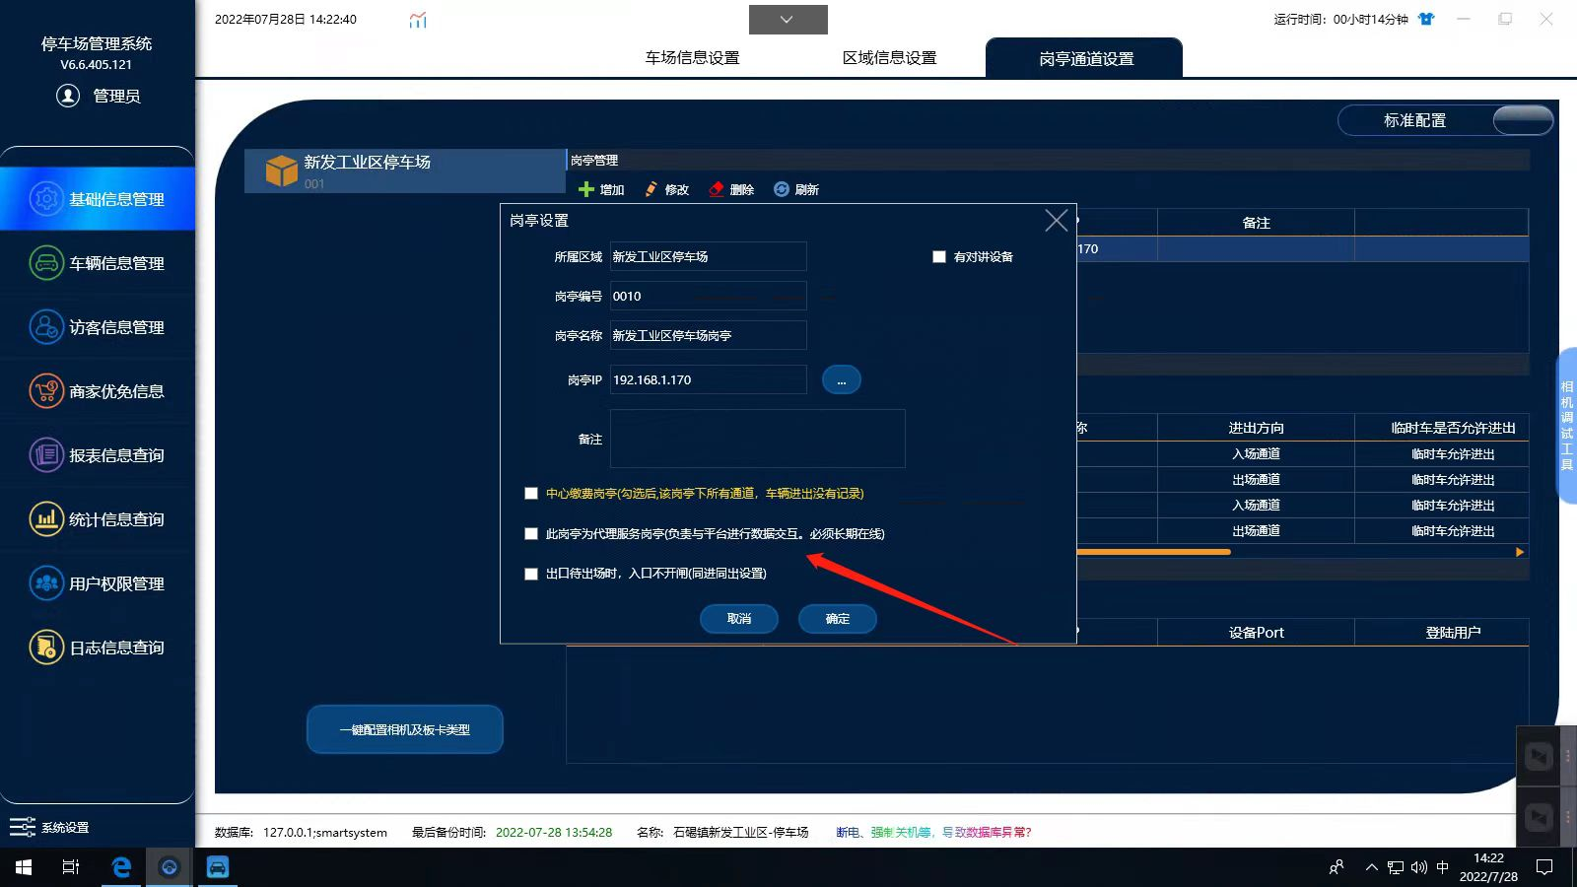Image resolution: width=1577 pixels, height=887 pixels.
Task: Open Windows Start menu
Action: 24,867
